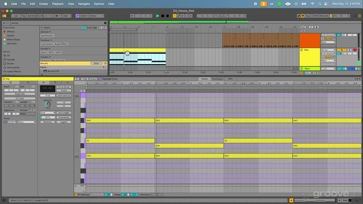Open the Pad track output dropdown
The width and height of the screenshot is (363, 204).
pyautogui.click(x=328, y=61)
